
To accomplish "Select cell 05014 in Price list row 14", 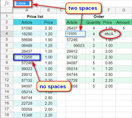I will click(x=27, y=92).
